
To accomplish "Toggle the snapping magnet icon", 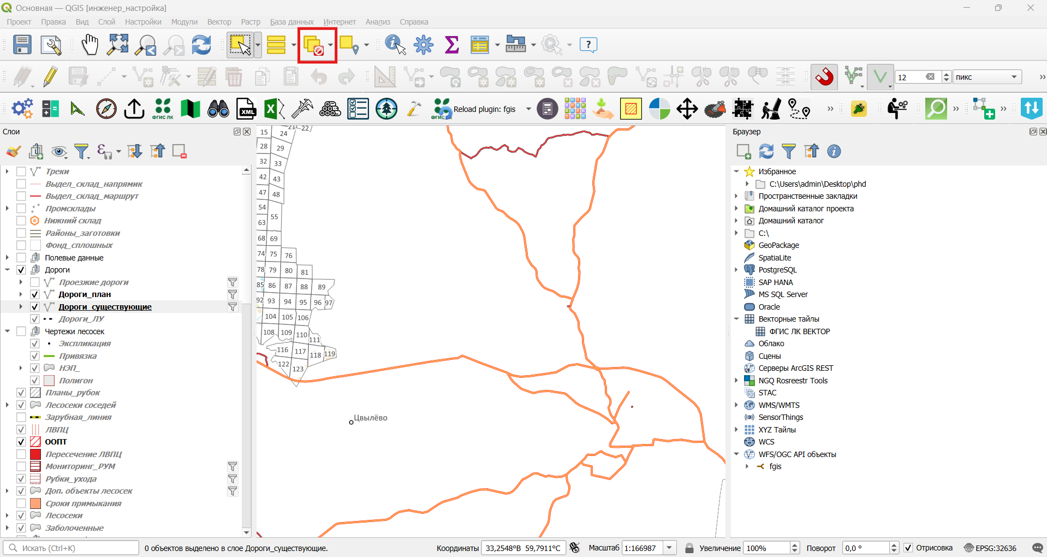I will coord(824,77).
